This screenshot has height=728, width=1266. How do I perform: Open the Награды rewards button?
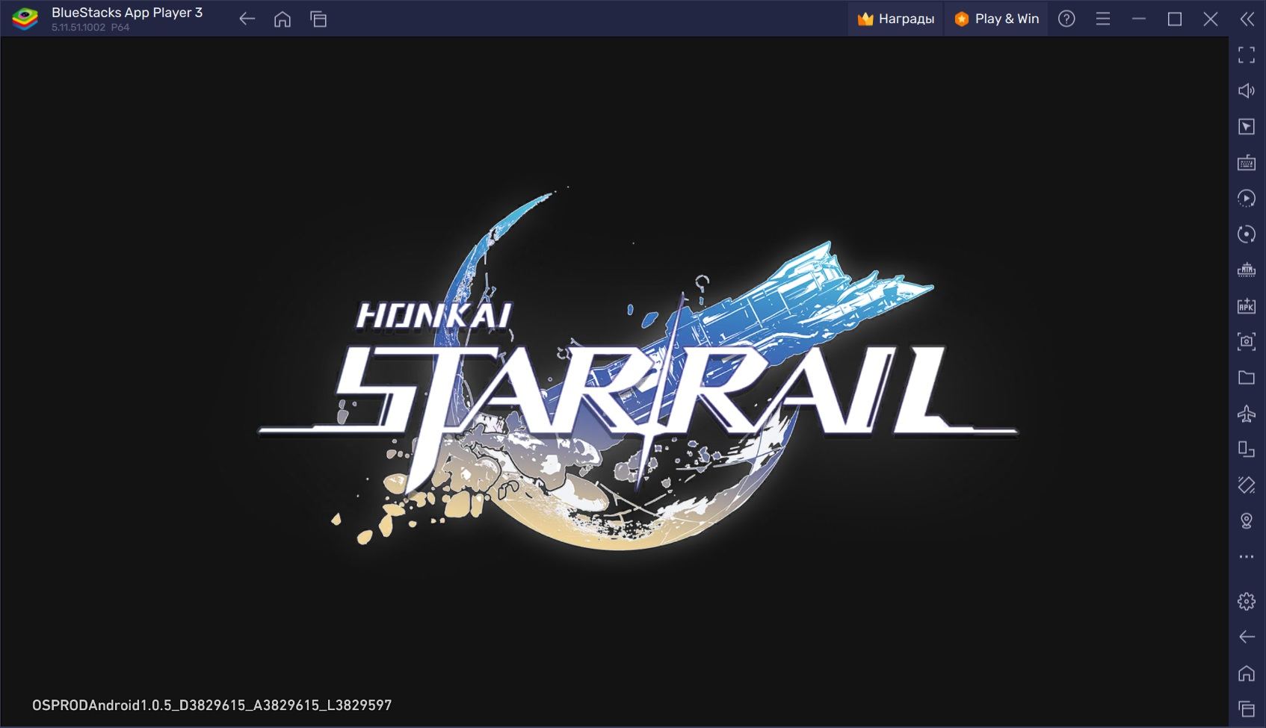(x=895, y=19)
